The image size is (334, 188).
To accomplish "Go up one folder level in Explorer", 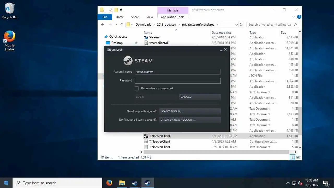I will point(122,25).
